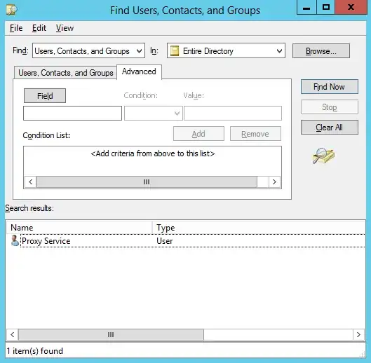371x363 pixels.
Task: Click the search results scroll left arrow
Action: pyautogui.click(x=13, y=335)
